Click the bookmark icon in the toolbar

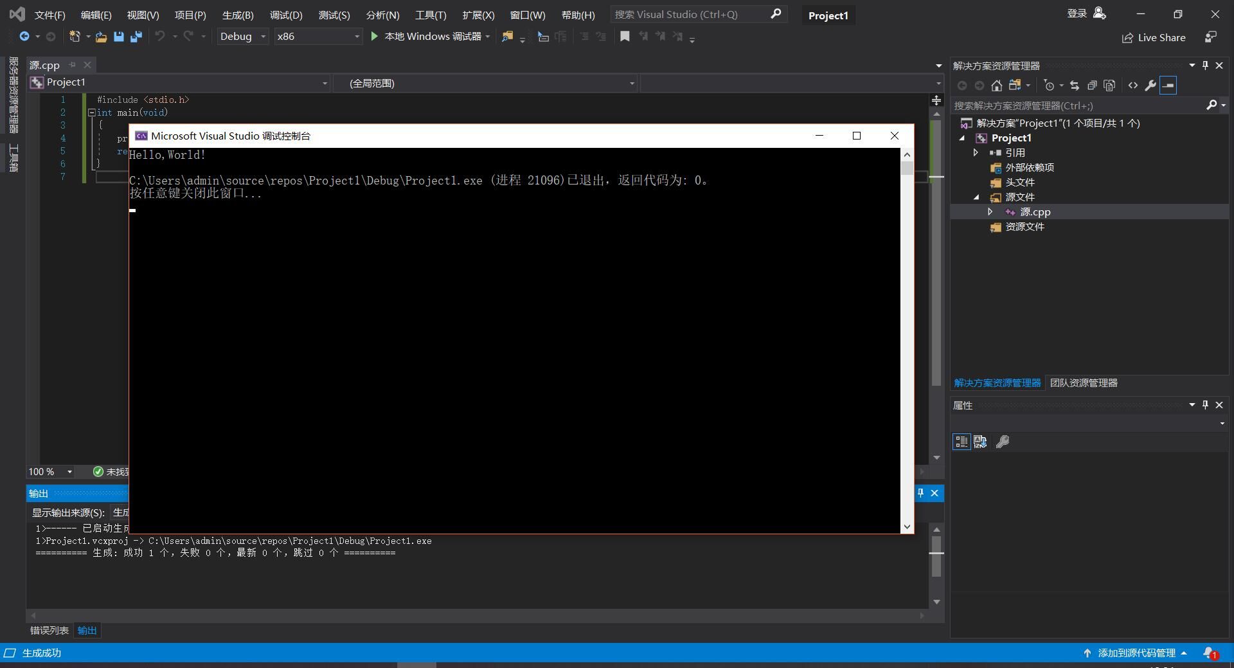coord(624,37)
